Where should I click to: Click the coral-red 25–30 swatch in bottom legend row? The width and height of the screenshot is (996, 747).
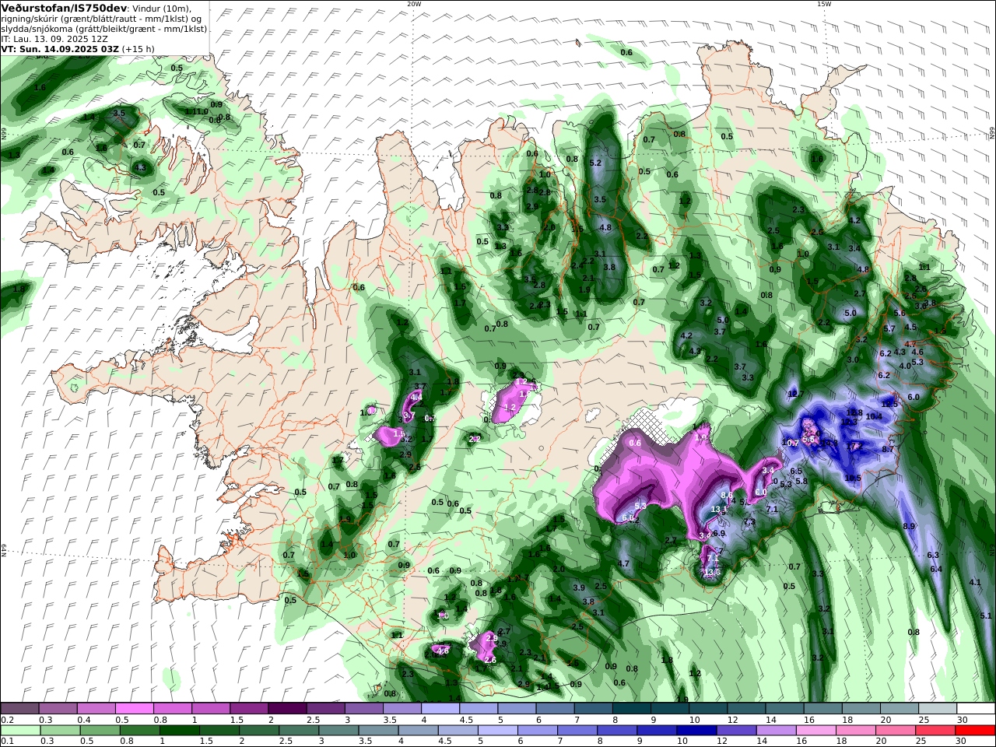click(x=935, y=731)
